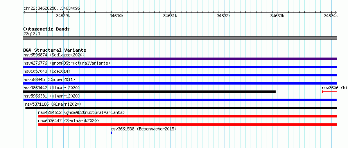The height and width of the screenshot is (148, 348).
Task: Open the nsv5966331 (Almarri2020) label
Action: coord(52,96)
